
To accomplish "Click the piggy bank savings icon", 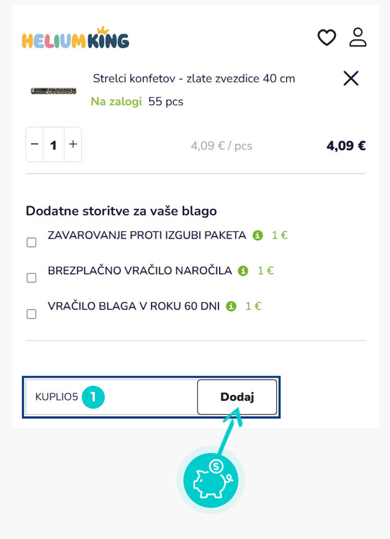I will (210, 479).
